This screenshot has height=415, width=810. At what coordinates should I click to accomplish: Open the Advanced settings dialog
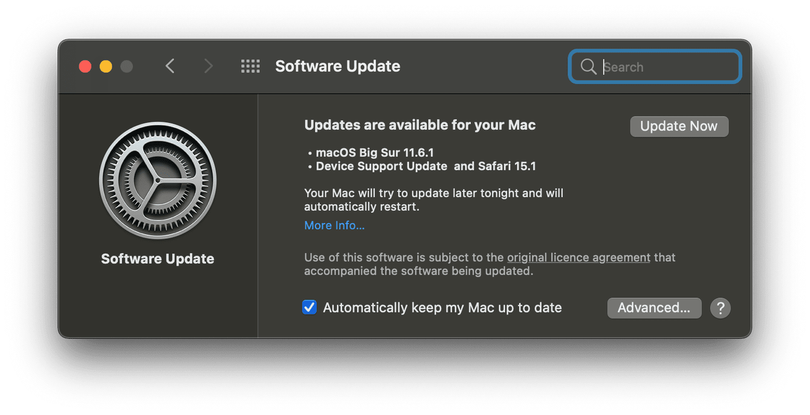pyautogui.click(x=654, y=307)
